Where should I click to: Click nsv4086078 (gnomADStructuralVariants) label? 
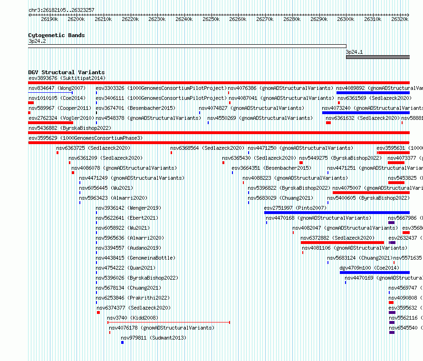tap(124, 168)
